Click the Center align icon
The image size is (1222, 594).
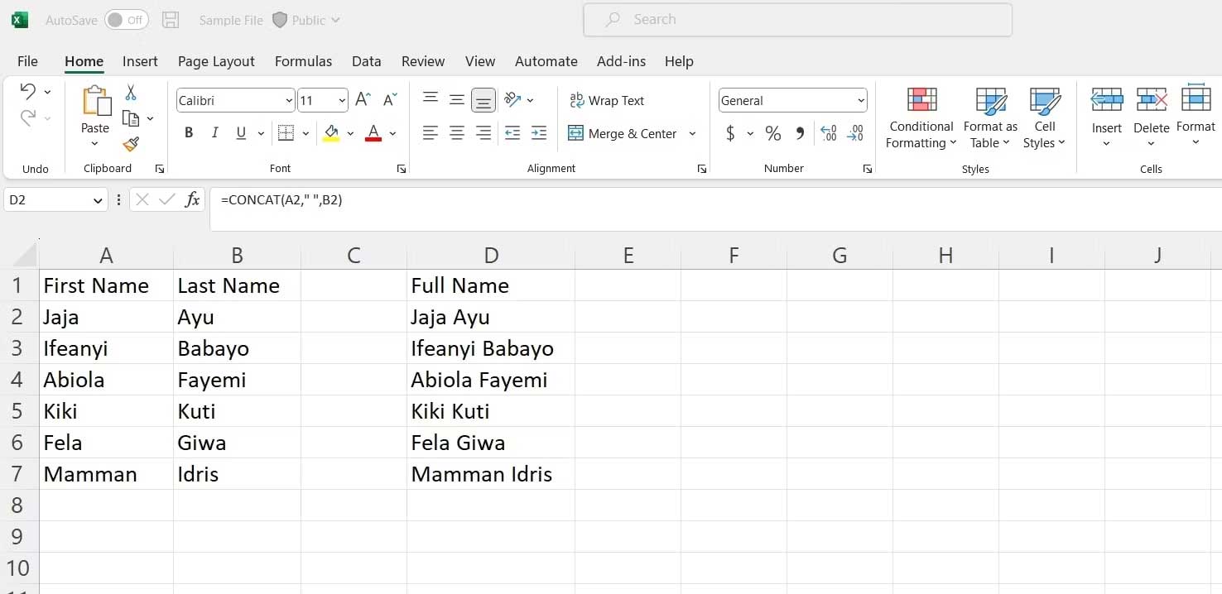457,132
